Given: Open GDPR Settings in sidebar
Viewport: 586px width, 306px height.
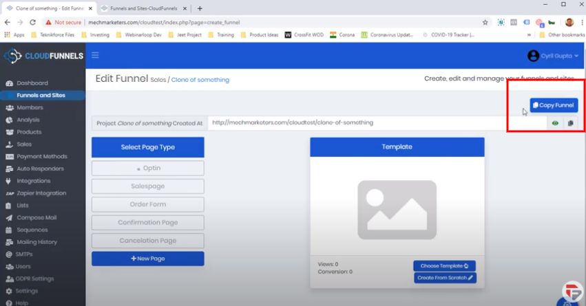Looking at the screenshot, I should click(35, 278).
